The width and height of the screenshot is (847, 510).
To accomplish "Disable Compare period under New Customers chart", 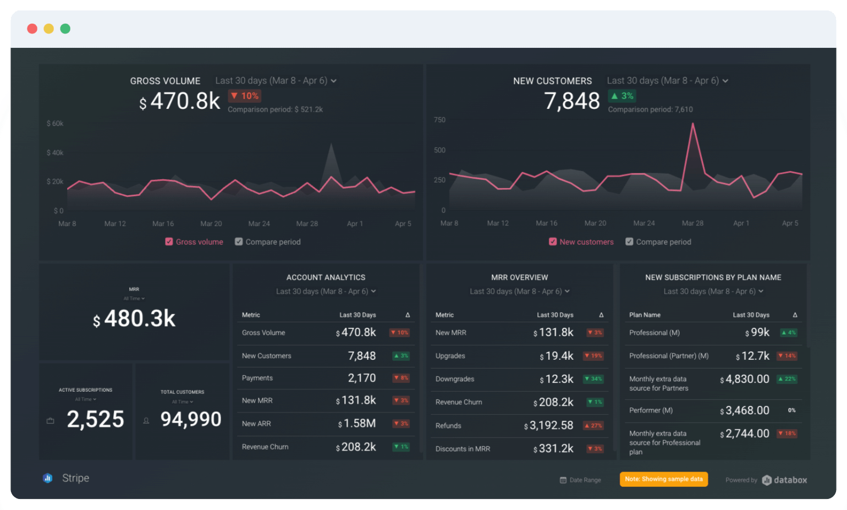I will (629, 242).
